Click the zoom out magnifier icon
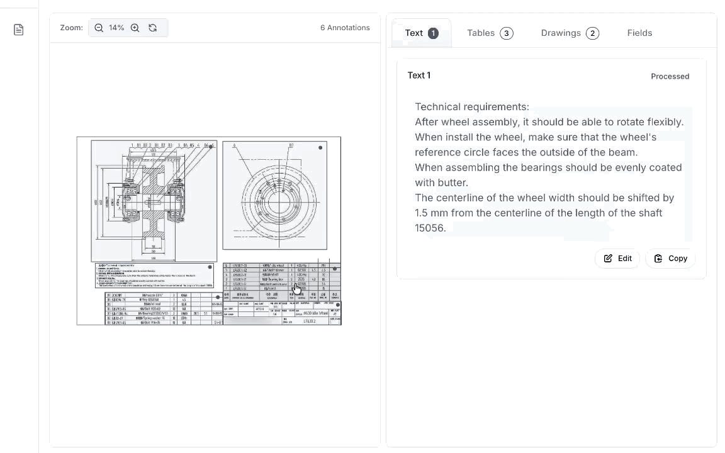 click(99, 28)
